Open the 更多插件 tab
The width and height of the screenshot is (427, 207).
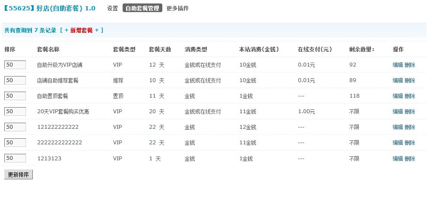tap(177, 8)
